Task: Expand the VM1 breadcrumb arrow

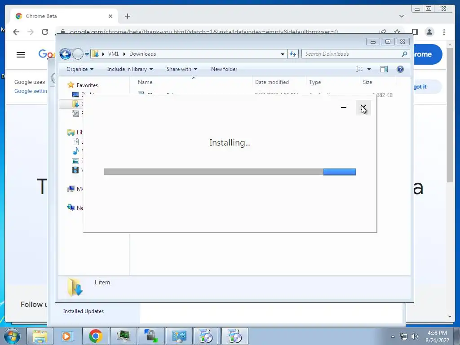Action: [124, 54]
